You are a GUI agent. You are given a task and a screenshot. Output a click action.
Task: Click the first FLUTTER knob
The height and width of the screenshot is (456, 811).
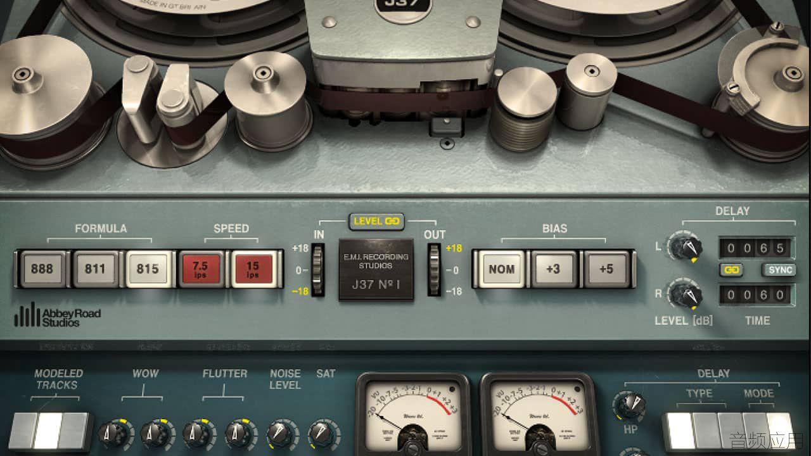[199, 434]
